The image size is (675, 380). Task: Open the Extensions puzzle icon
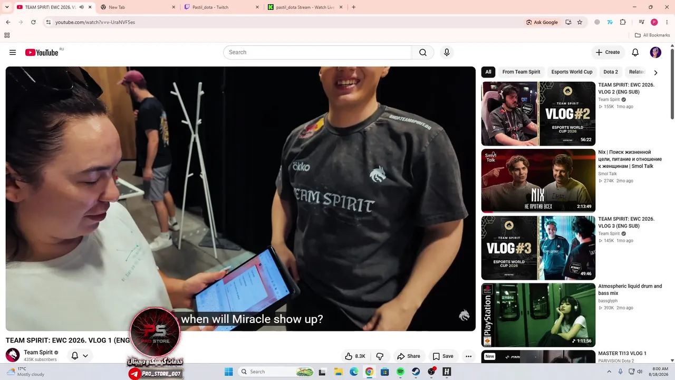pyautogui.click(x=623, y=22)
